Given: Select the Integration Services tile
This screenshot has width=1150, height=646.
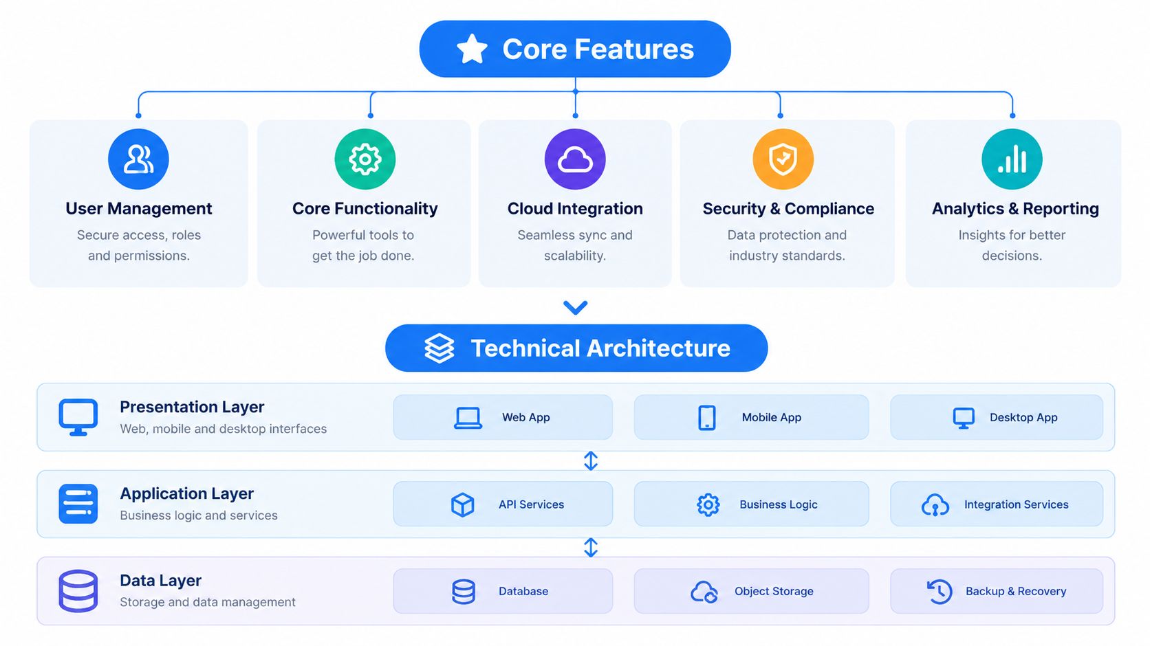Looking at the screenshot, I should tap(997, 504).
